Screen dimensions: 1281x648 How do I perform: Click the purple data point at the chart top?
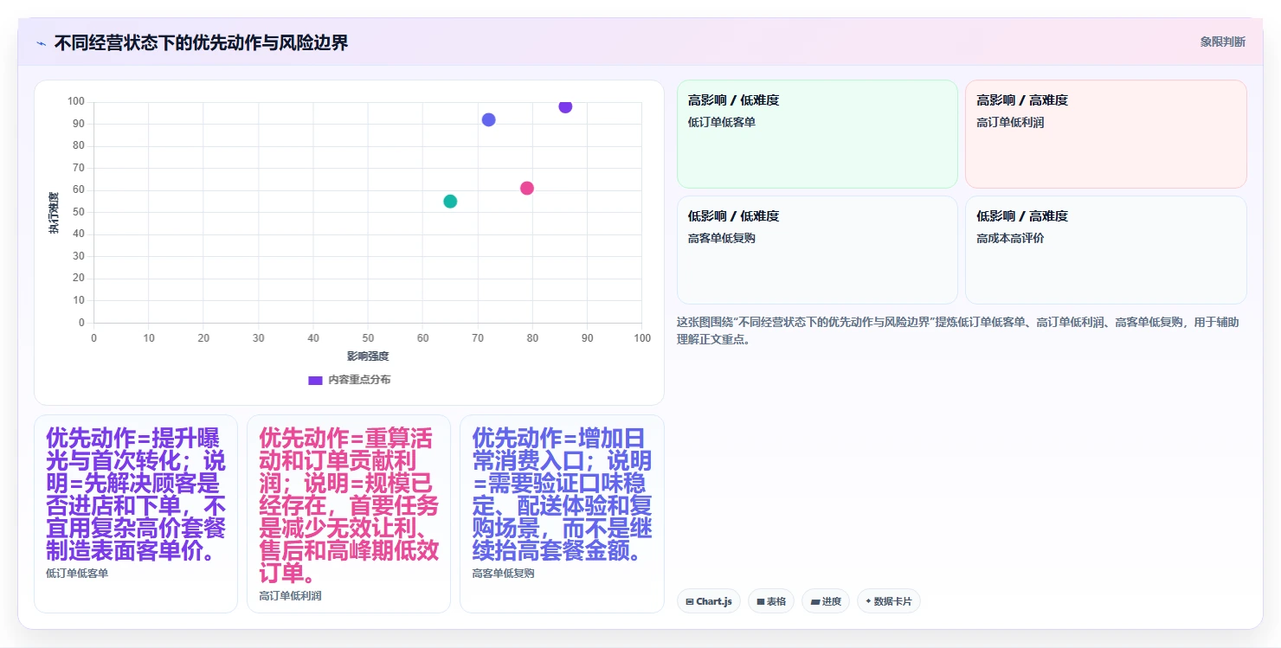point(565,106)
